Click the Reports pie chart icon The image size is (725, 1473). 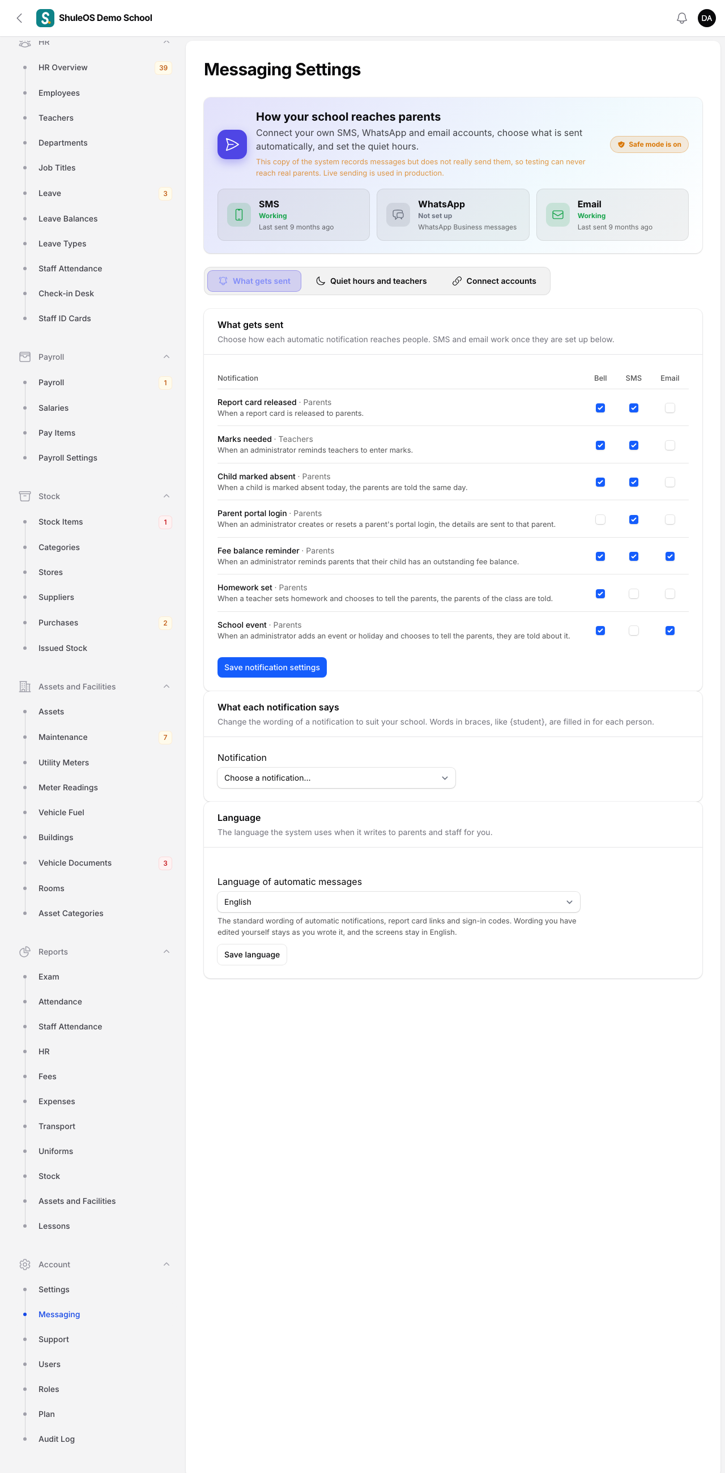24,952
